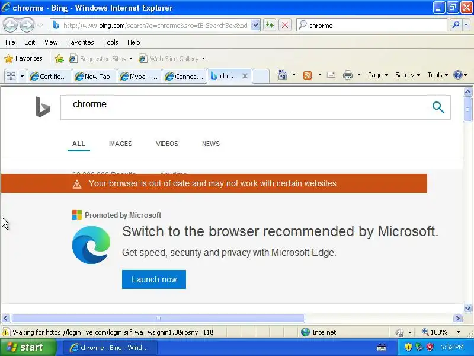Click the Internet security zone indicator
This screenshot has width=474, height=356.
click(x=319, y=332)
